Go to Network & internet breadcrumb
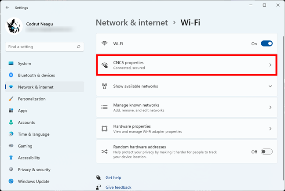This screenshot has width=285, height=191. tap(132, 23)
